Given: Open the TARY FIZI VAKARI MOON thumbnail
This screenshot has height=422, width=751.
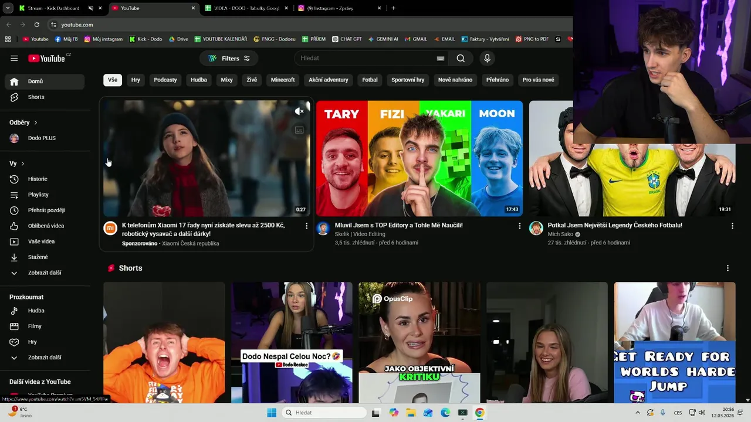Looking at the screenshot, I should (420, 158).
